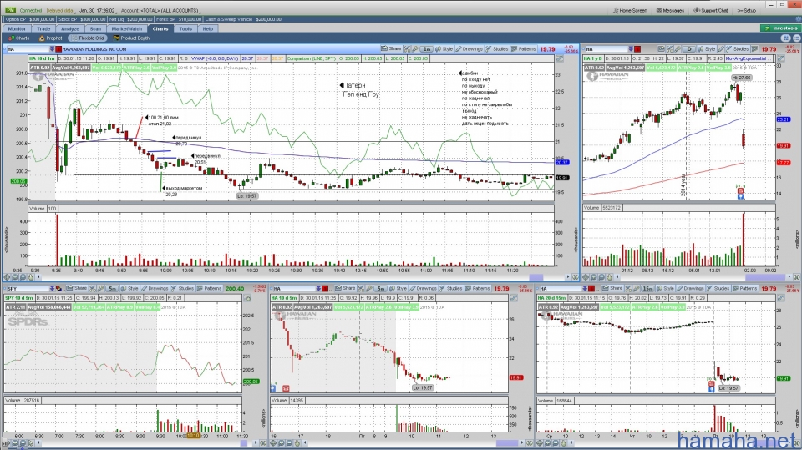This screenshot has height=450, width=802.
Task: Click the grid layout icon
Action: (786, 38)
